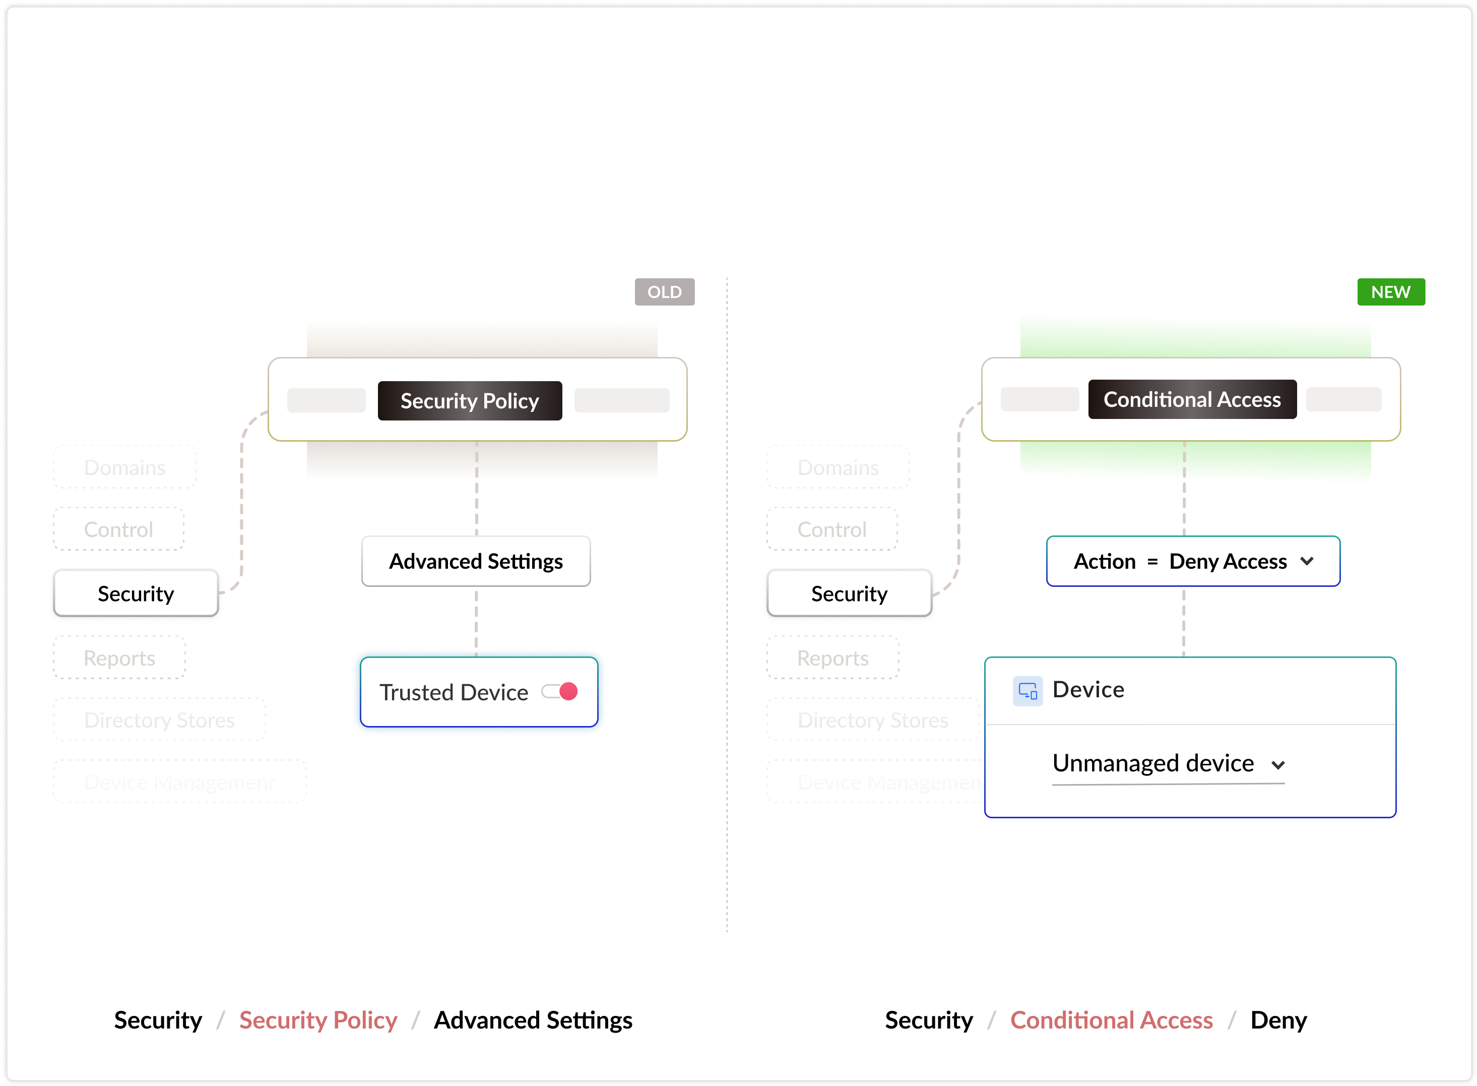
Task: Select the Conditional Access tab
Action: [1192, 399]
